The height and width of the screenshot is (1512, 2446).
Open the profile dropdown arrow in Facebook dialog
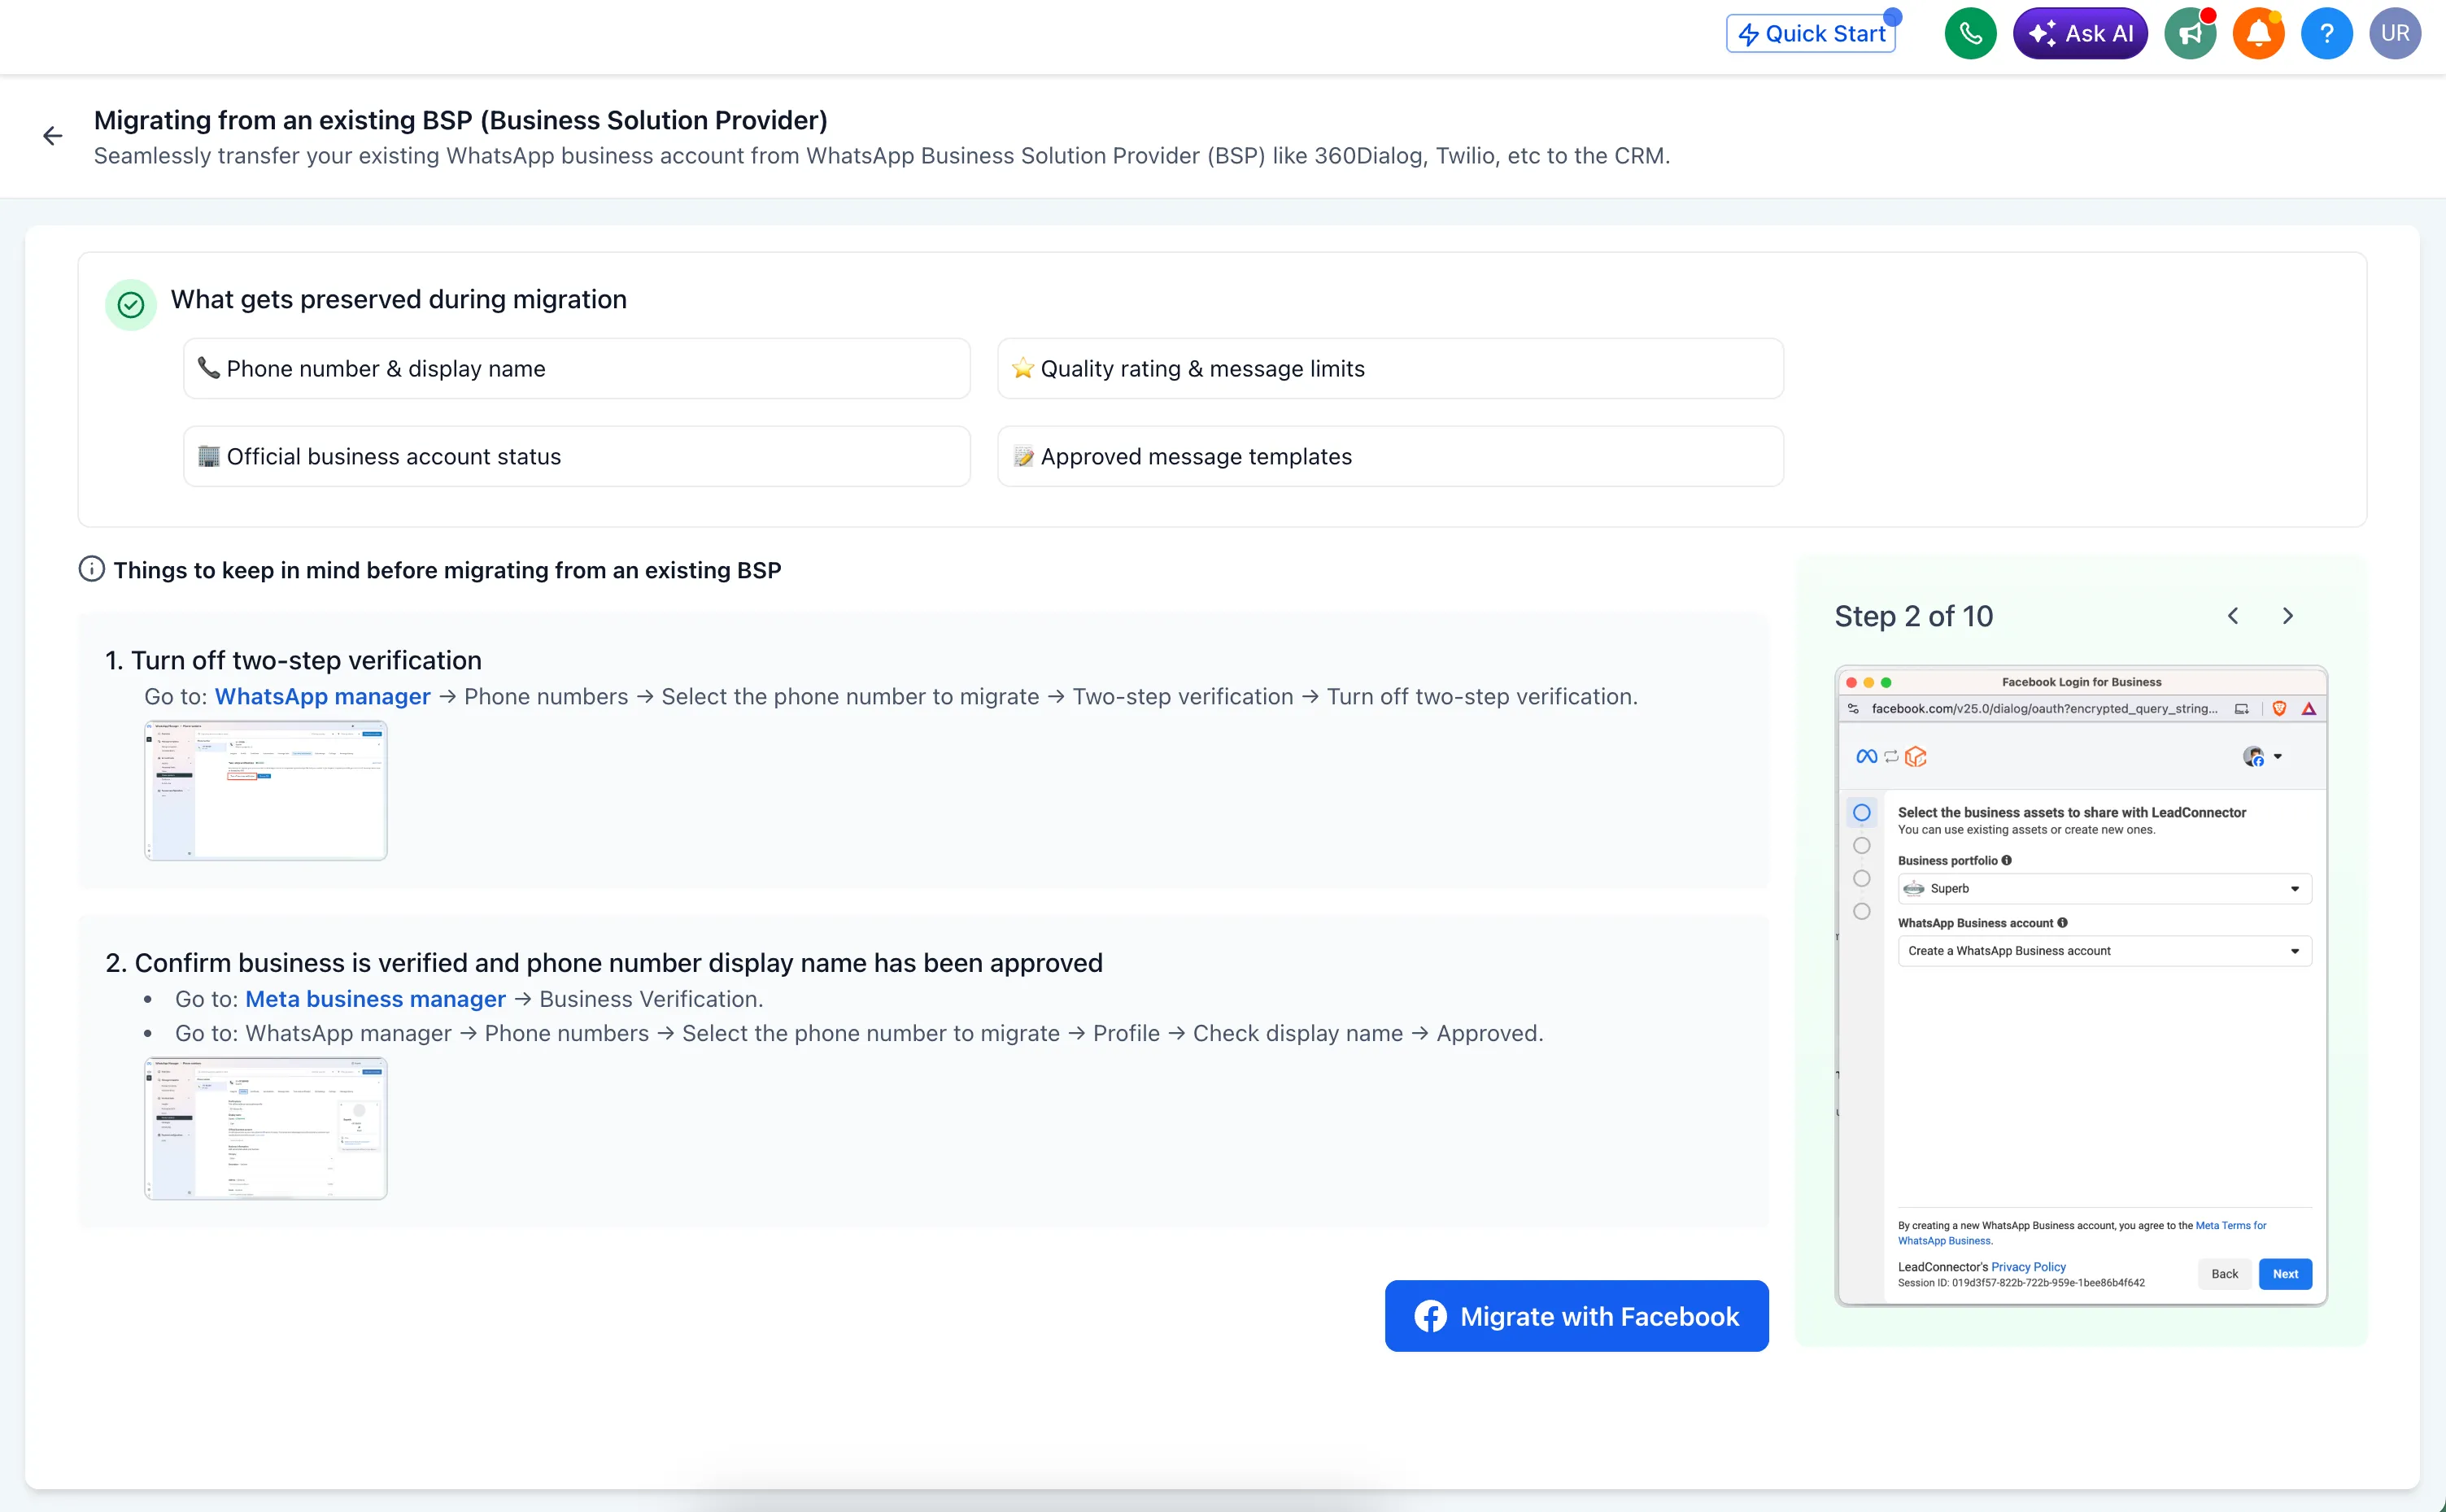(x=2277, y=757)
